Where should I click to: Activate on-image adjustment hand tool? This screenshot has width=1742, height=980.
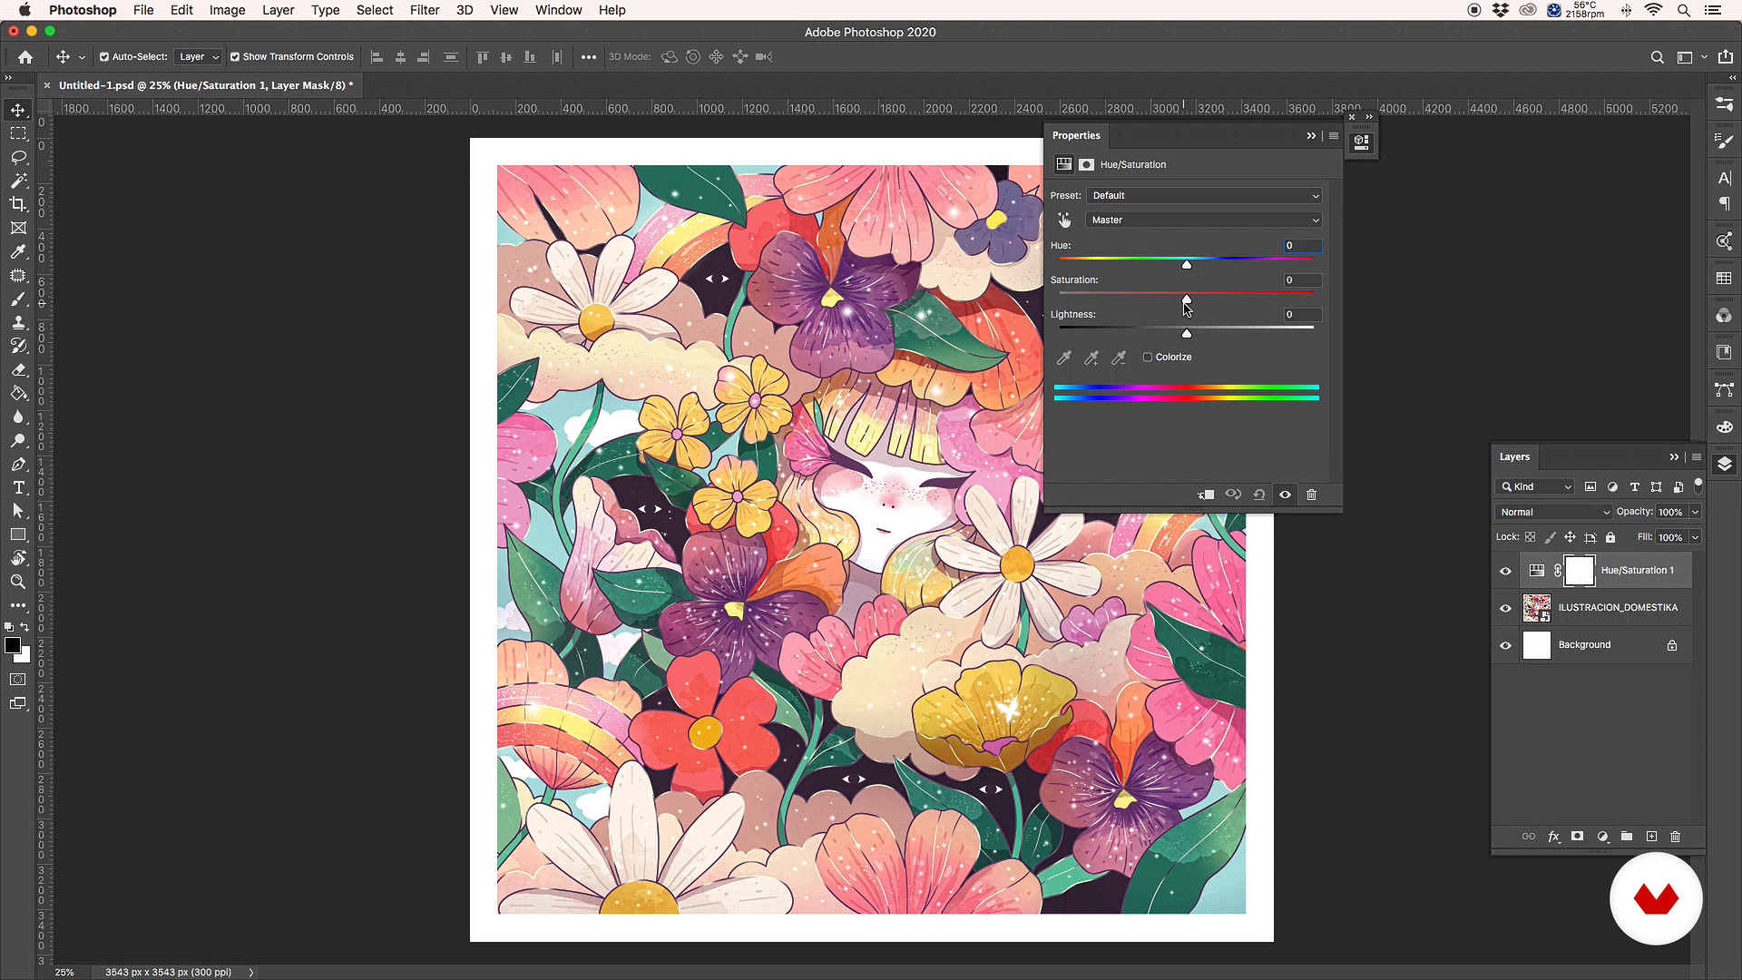[1064, 220]
